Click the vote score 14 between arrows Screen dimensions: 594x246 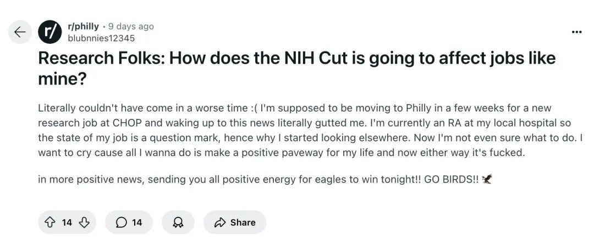point(67,222)
